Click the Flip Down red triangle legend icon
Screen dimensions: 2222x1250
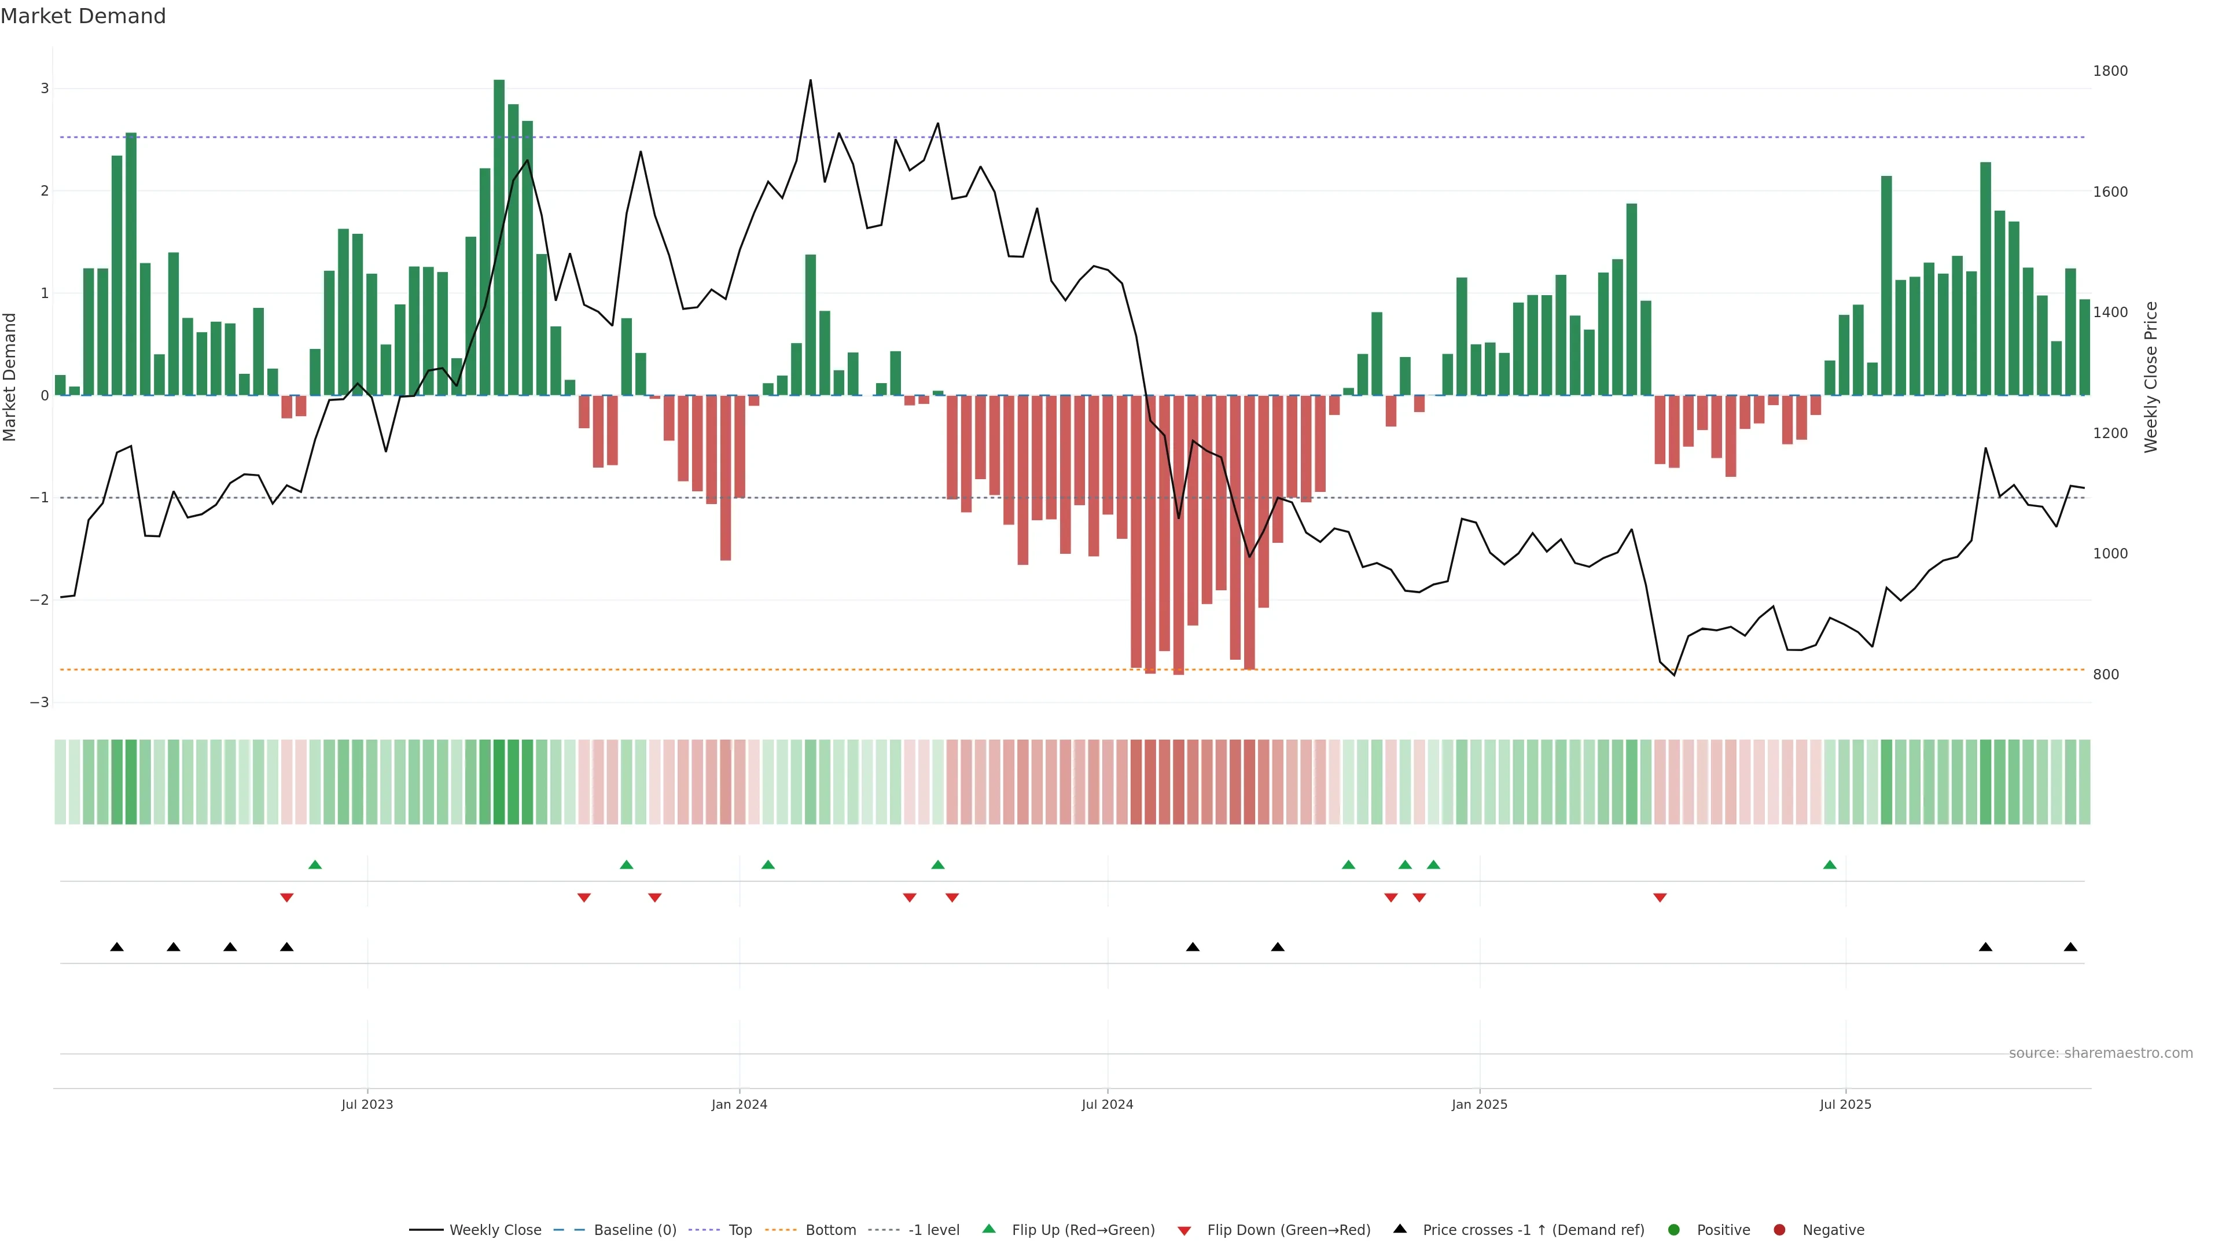(x=1183, y=1230)
